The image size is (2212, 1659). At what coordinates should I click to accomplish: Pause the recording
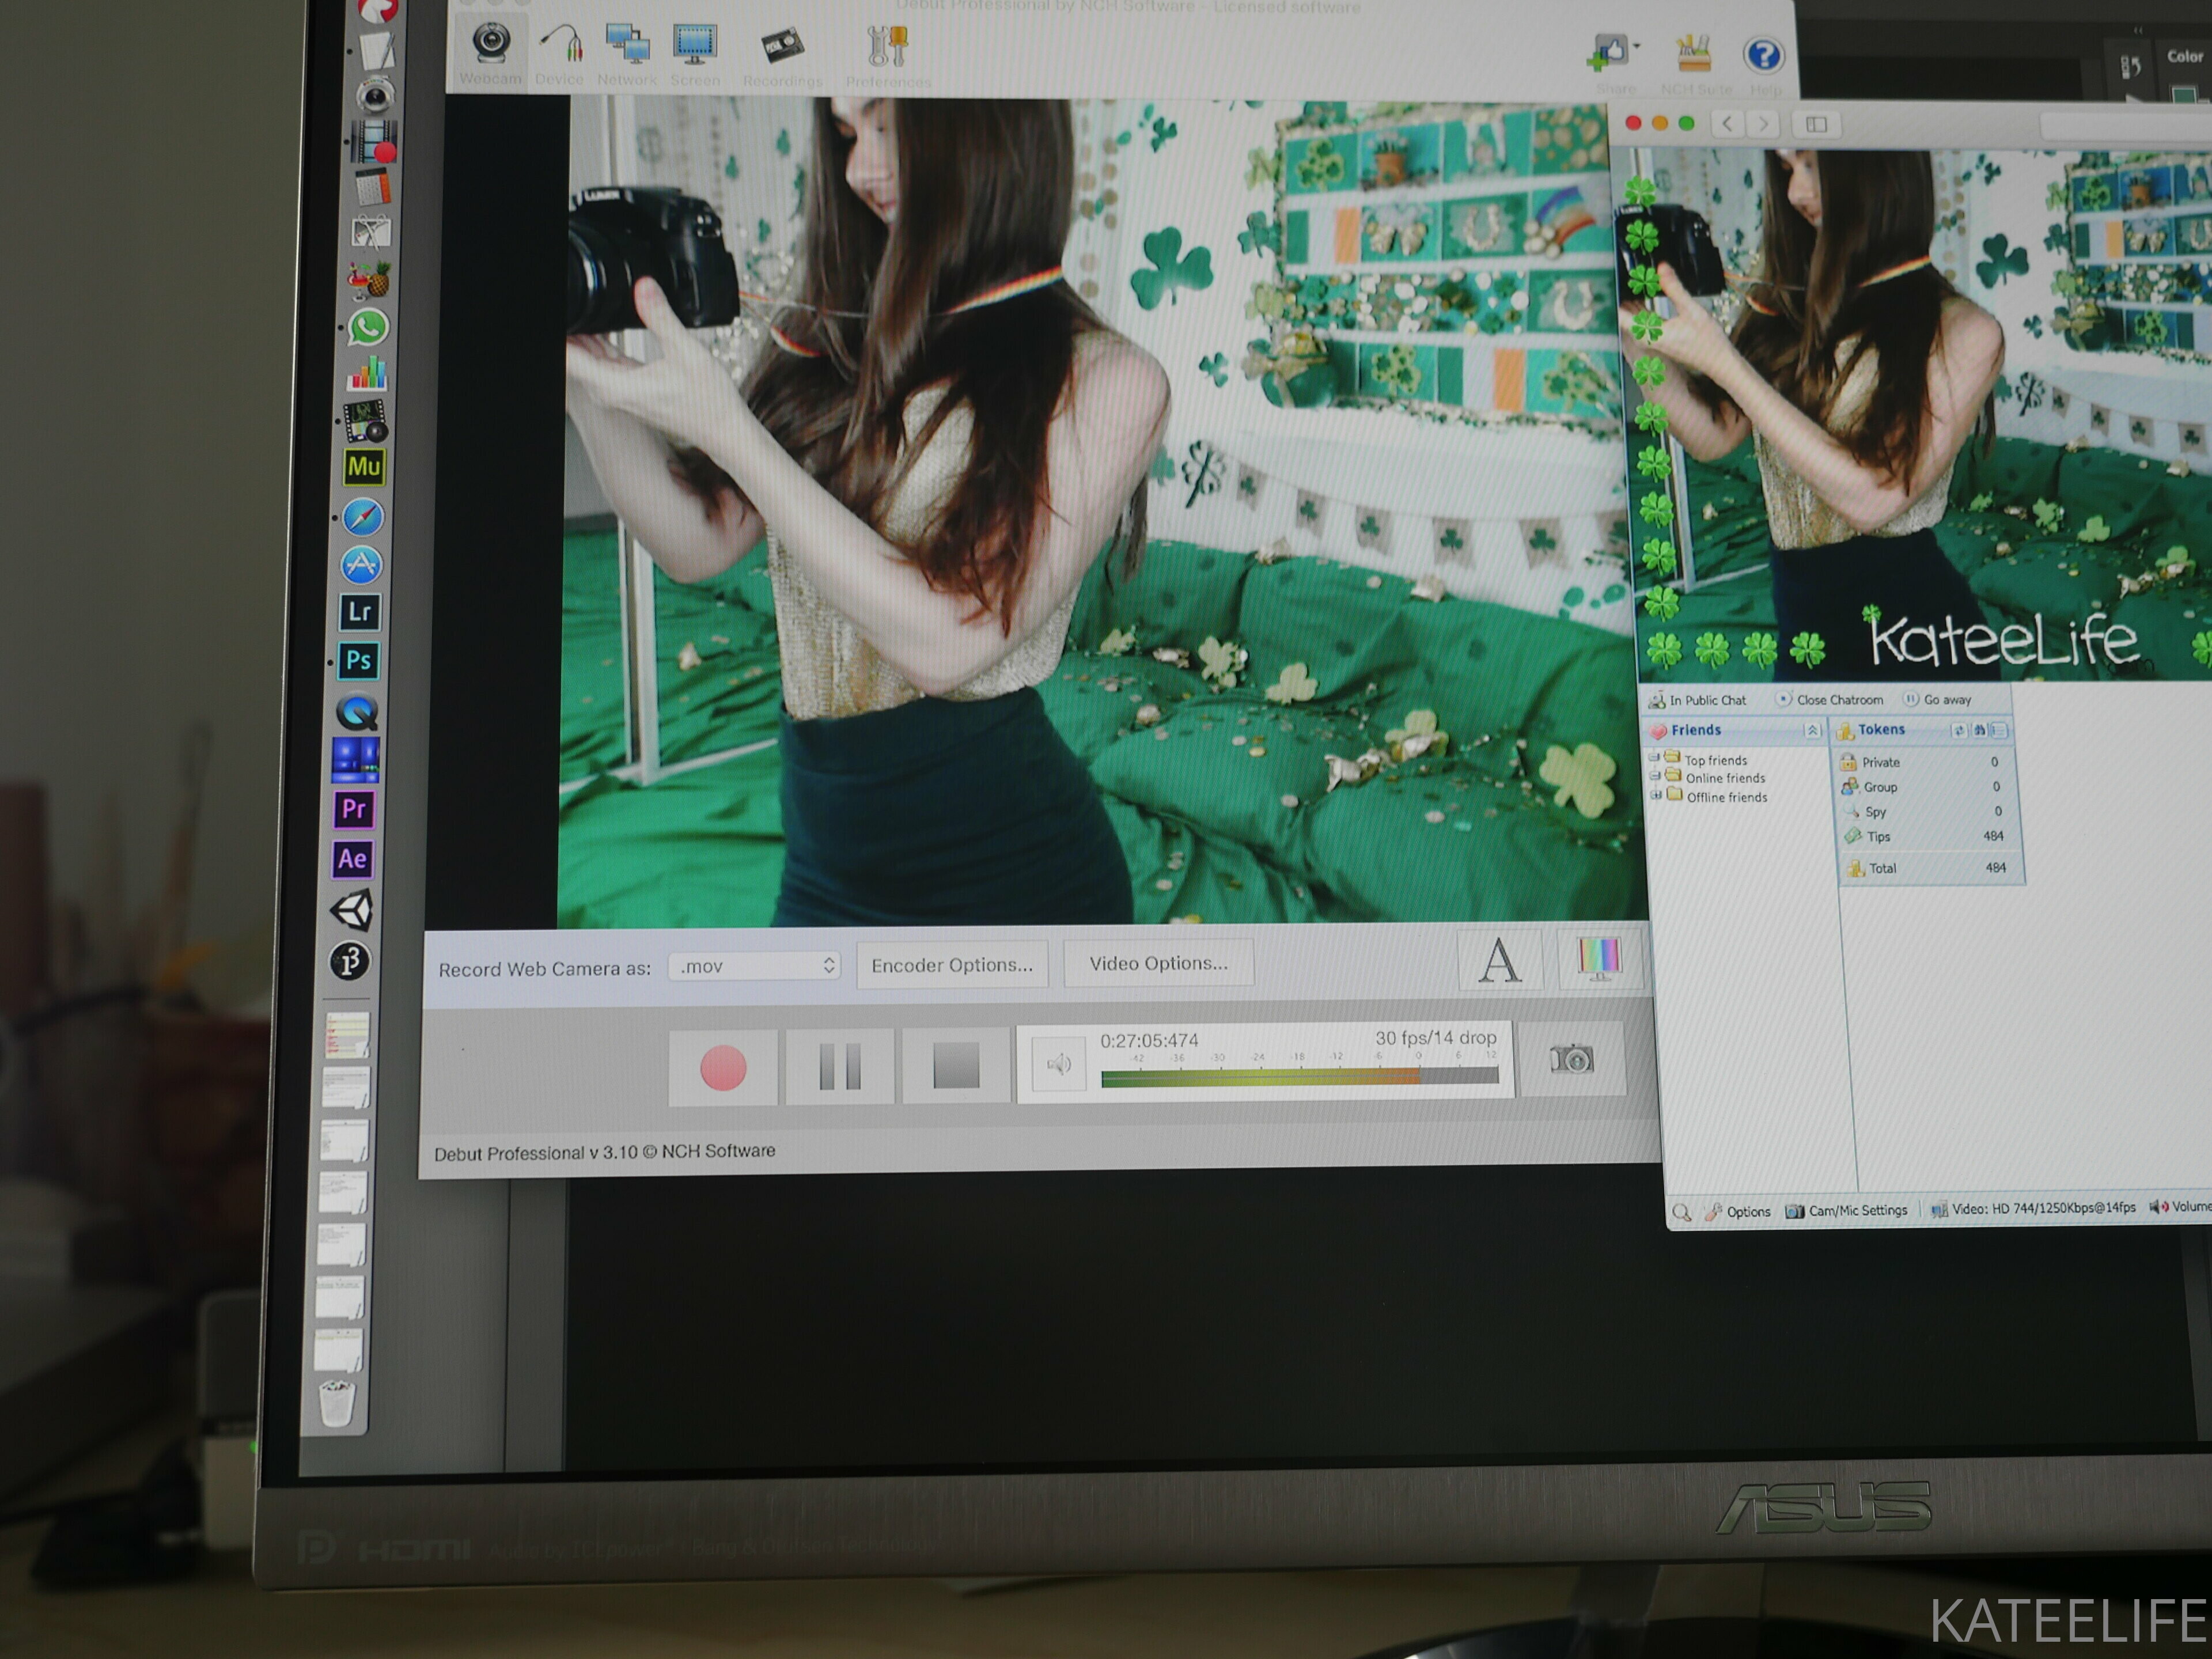[839, 1066]
